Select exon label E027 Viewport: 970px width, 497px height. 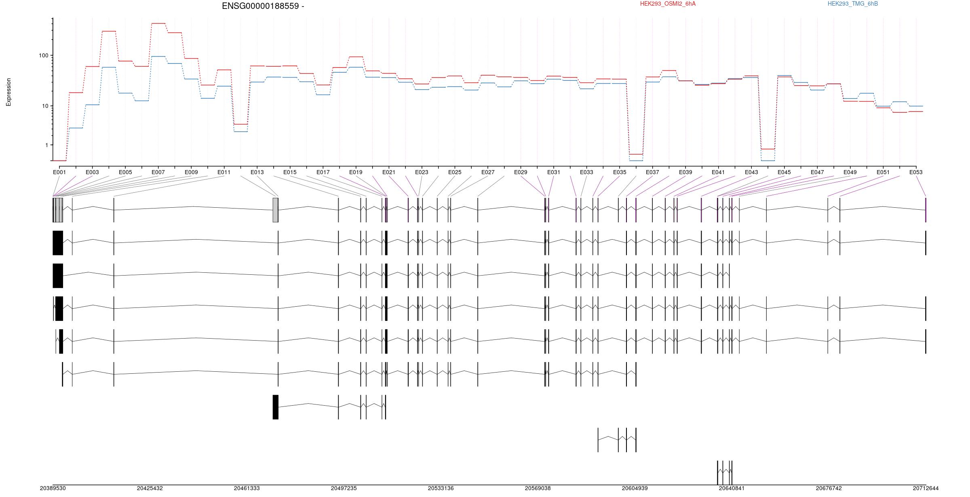(488, 172)
